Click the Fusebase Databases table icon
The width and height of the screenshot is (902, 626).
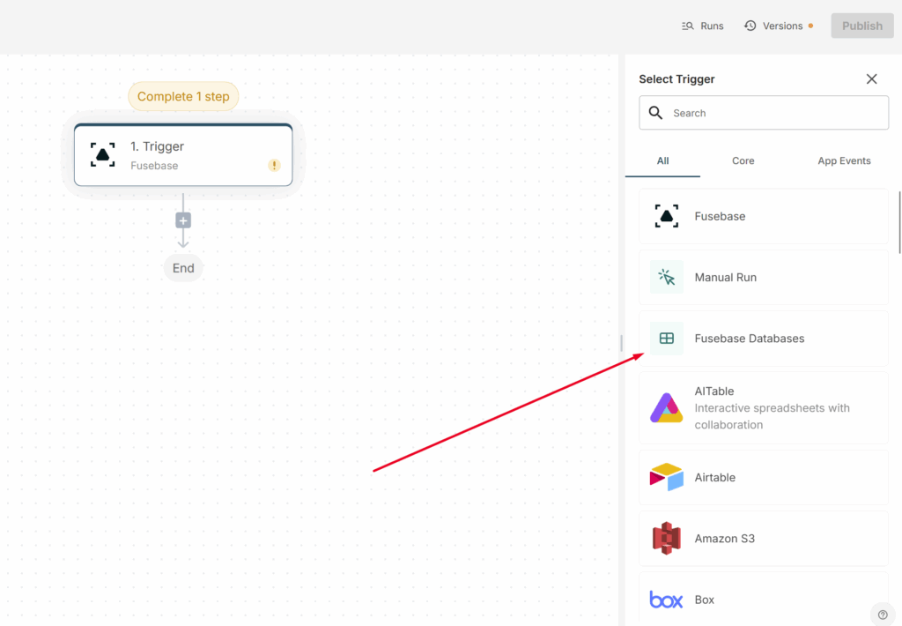click(x=667, y=339)
